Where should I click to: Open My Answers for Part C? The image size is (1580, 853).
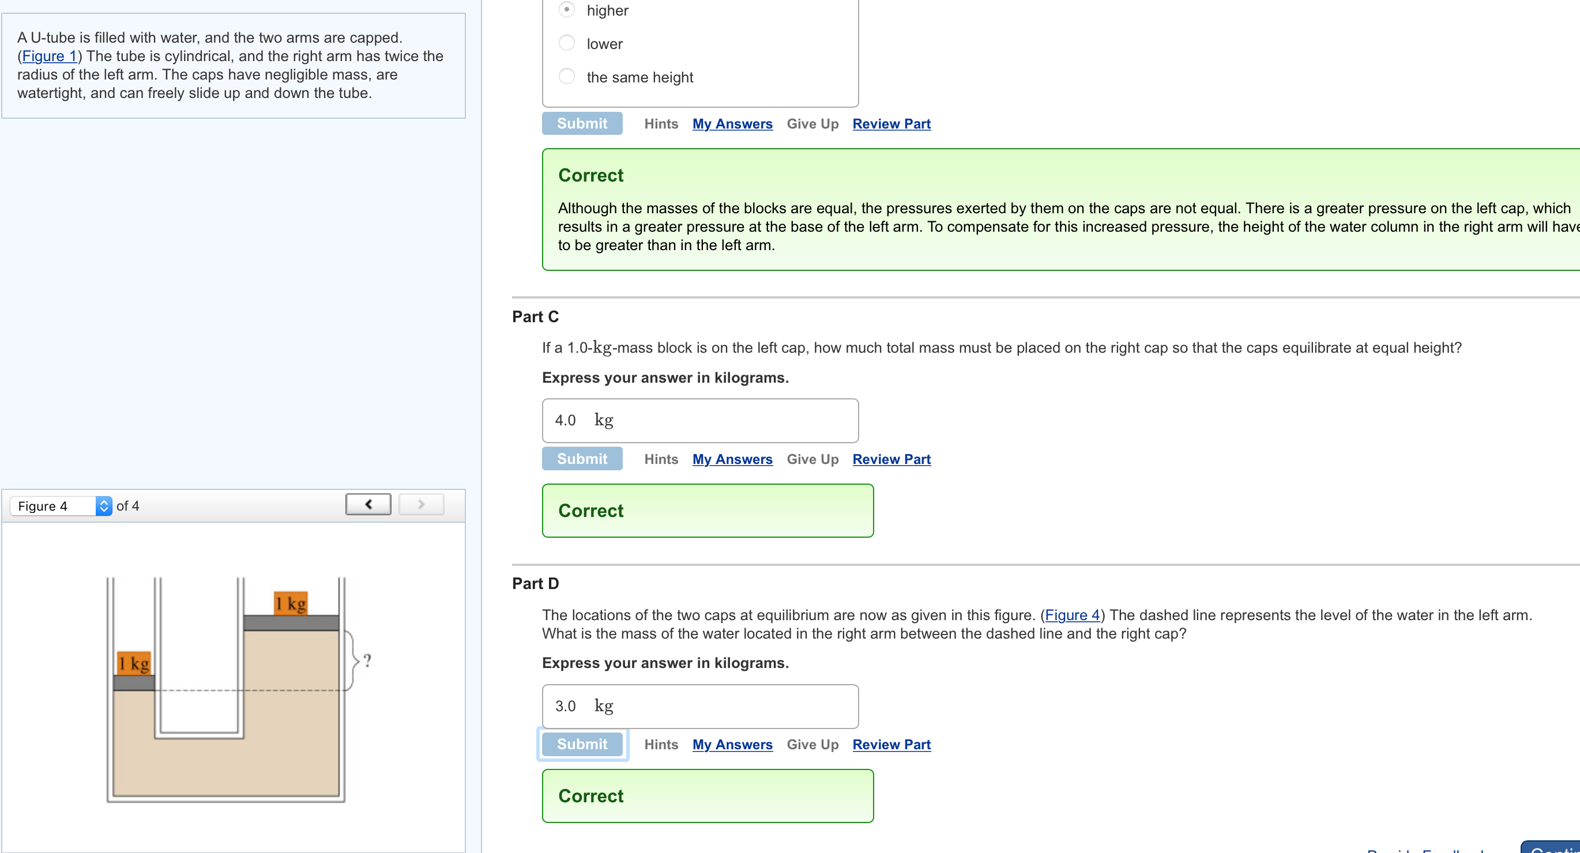coord(732,459)
